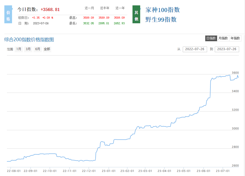
Task: Click today's index value +3568.81
Action: 50,9
